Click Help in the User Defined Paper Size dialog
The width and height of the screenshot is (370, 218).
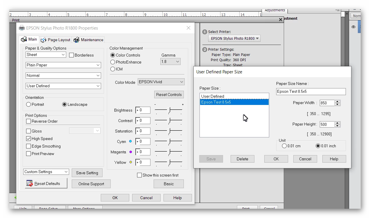[x=334, y=159]
